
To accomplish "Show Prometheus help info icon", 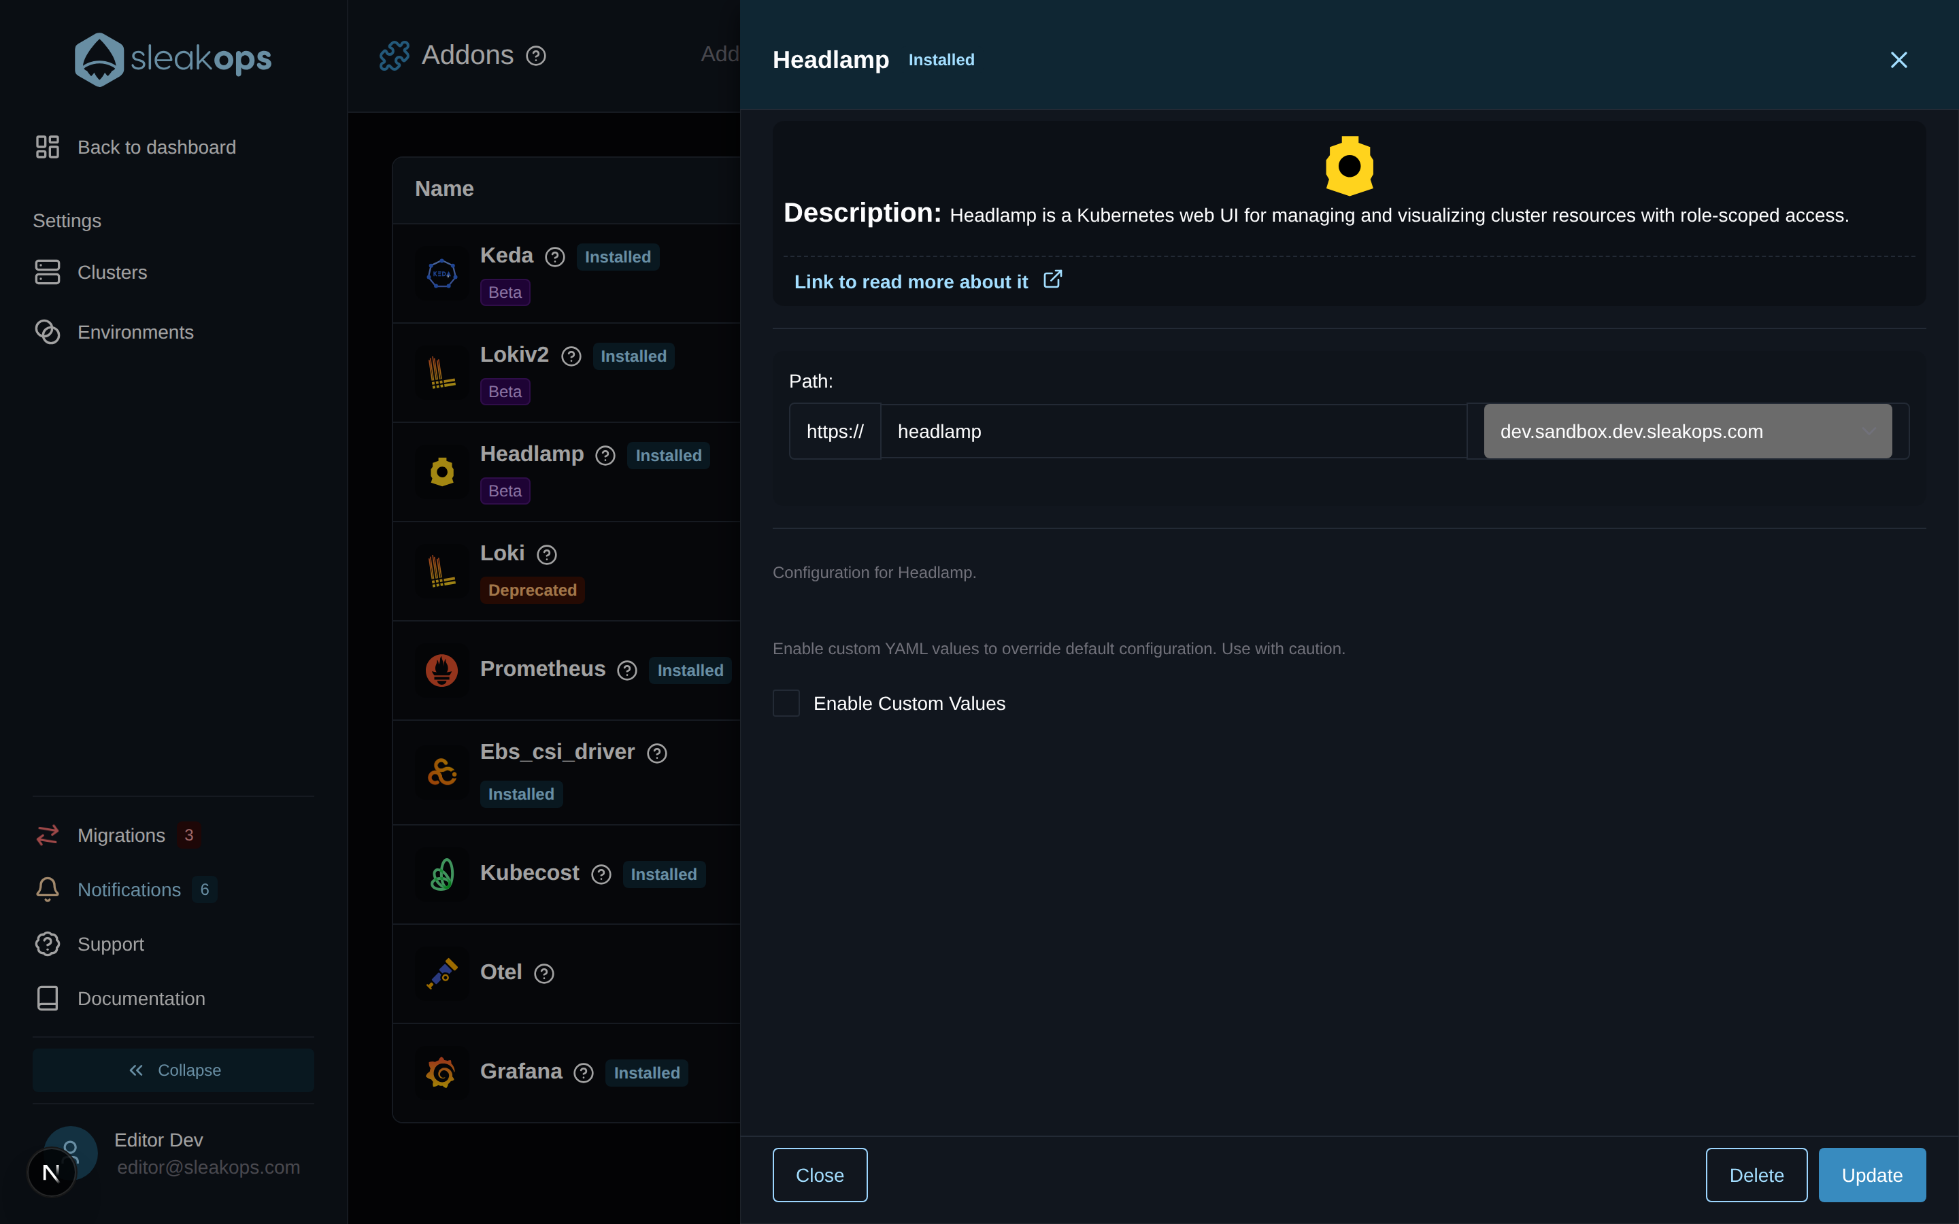I will pyautogui.click(x=627, y=671).
